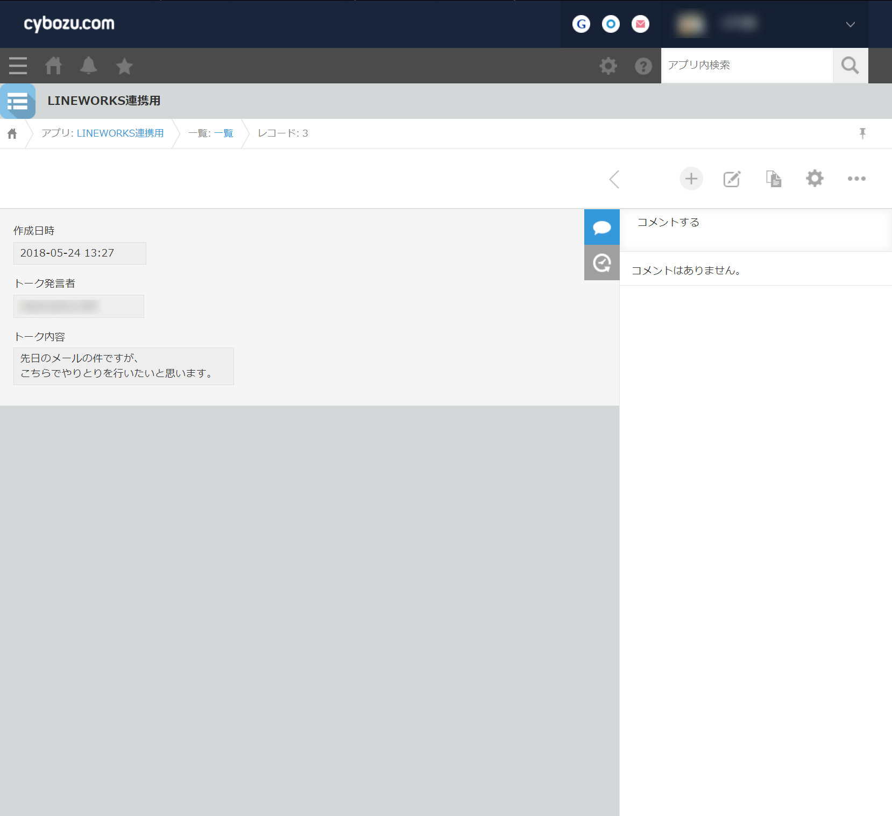Open the more options ellipsis menu
This screenshot has height=816, width=892.
pyautogui.click(x=856, y=179)
